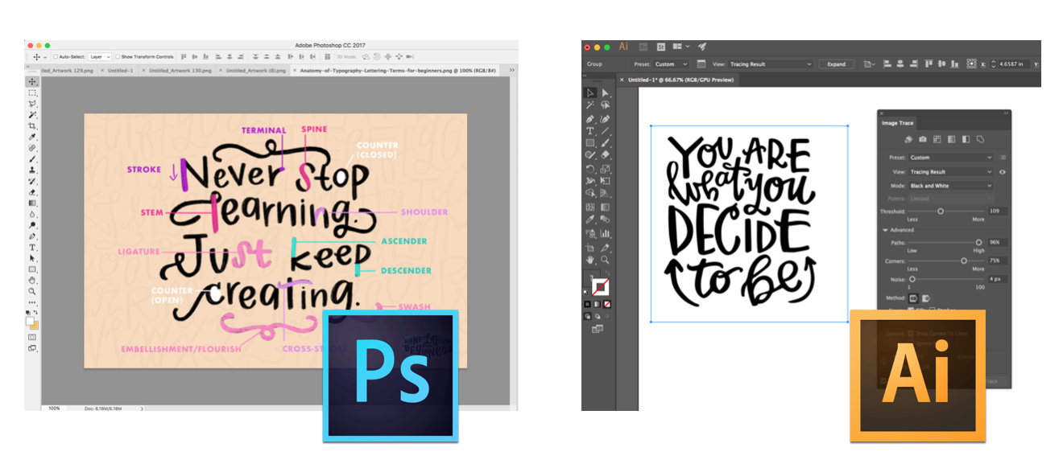The width and height of the screenshot is (1063, 468).
Task: Select Illustrator's Direct Selection tool
Action: [x=605, y=93]
